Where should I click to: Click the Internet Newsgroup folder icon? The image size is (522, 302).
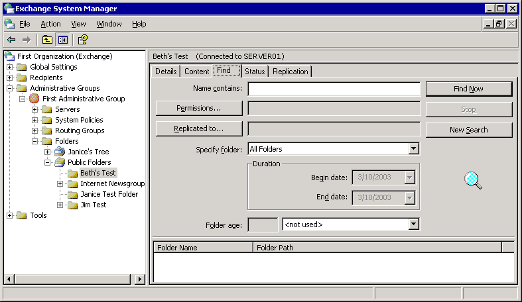[x=72, y=184]
